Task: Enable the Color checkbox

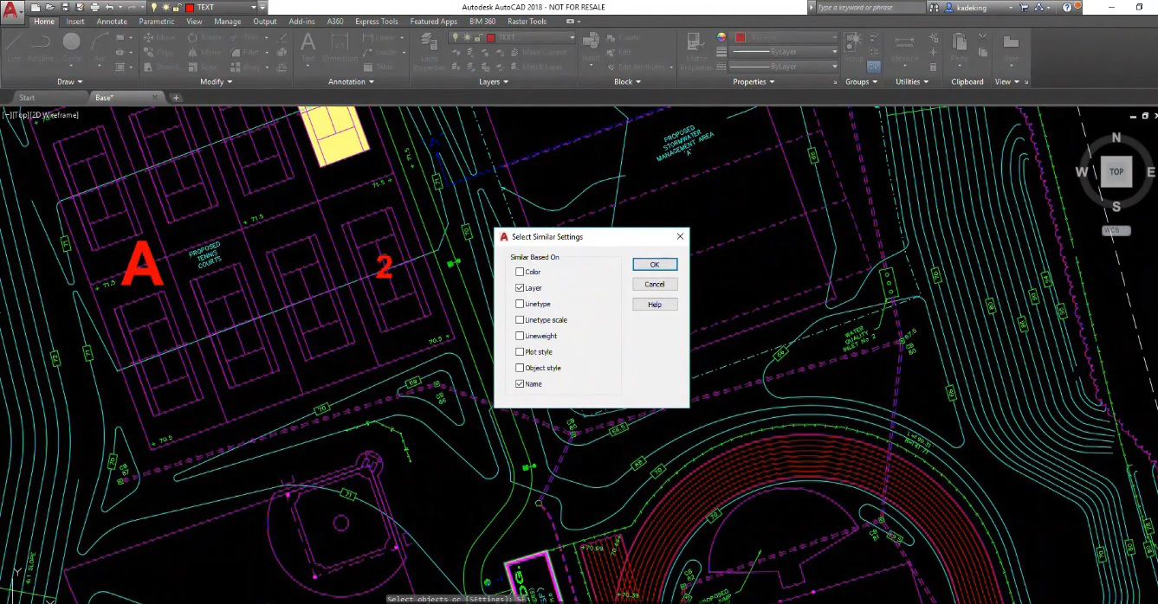Action: tap(520, 272)
